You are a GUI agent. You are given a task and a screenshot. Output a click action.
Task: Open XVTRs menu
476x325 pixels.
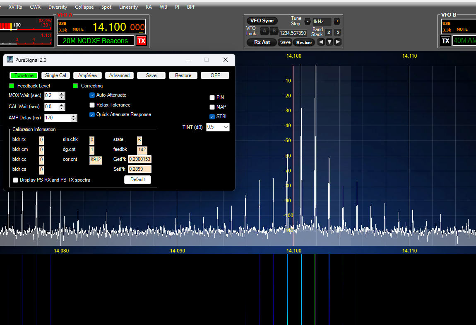[15, 7]
